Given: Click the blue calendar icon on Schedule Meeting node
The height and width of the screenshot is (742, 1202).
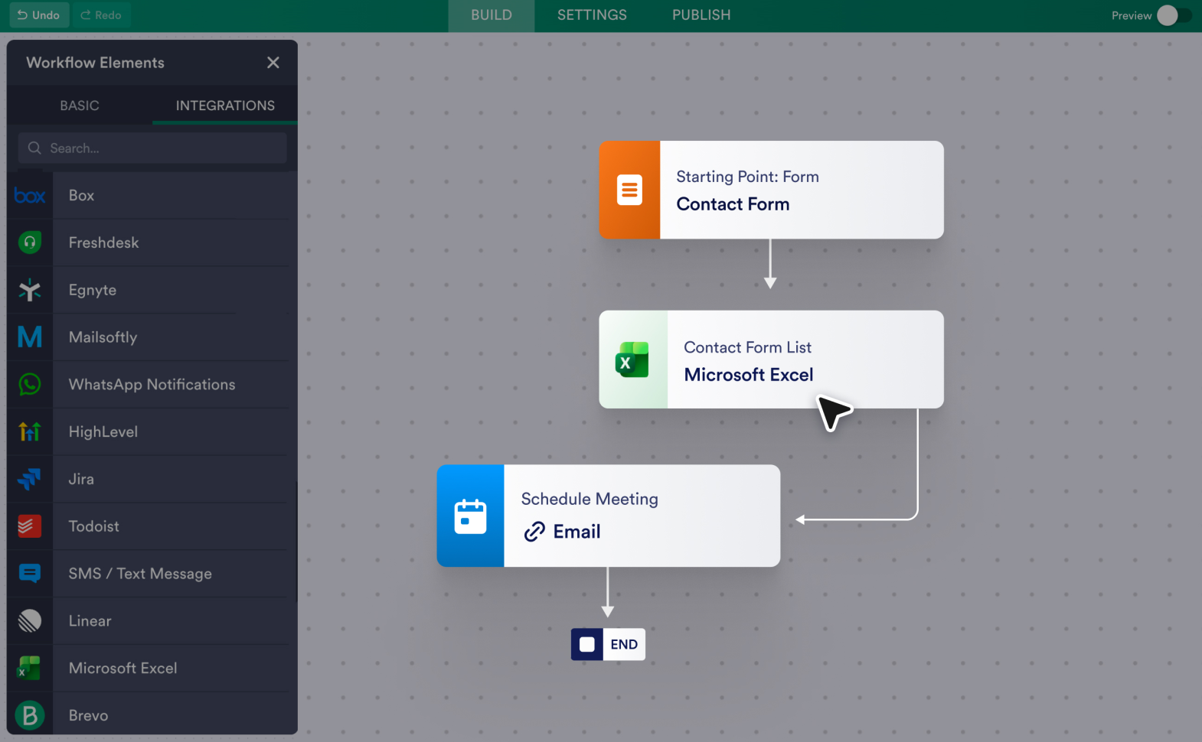Looking at the screenshot, I should click(470, 516).
